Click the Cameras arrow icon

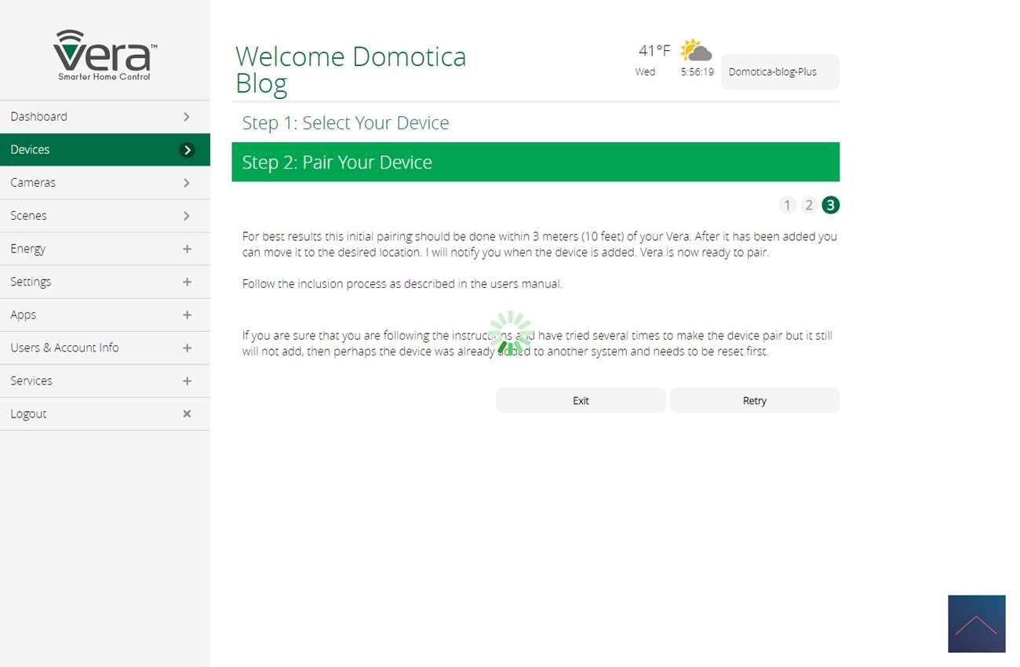187,183
